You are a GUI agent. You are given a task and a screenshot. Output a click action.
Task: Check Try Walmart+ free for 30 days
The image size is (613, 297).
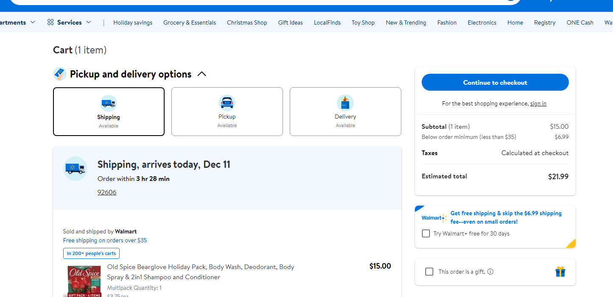[x=426, y=233]
